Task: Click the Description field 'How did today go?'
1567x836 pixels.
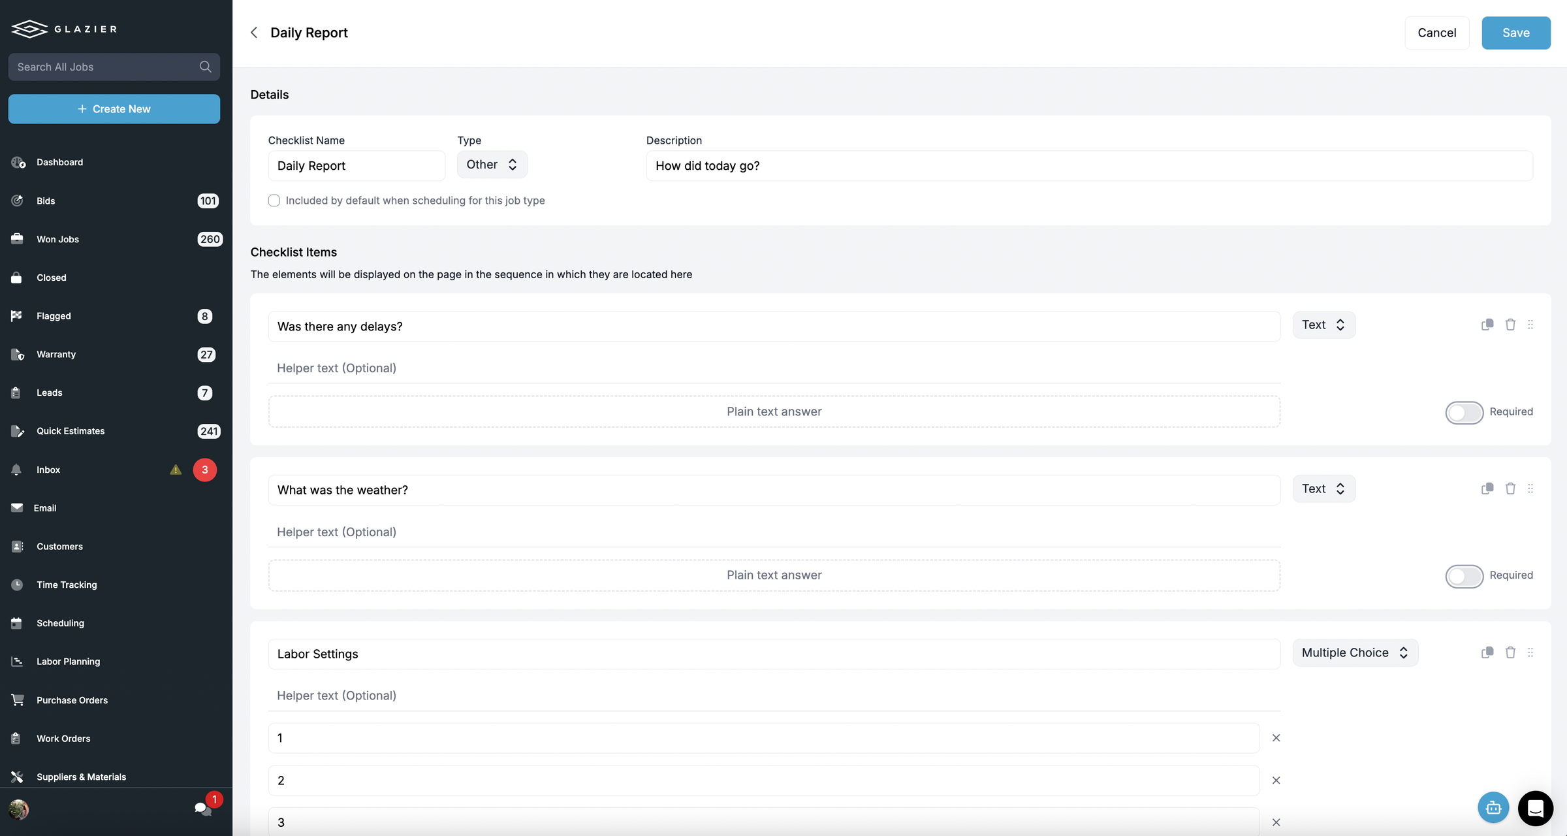Action: point(1089,166)
